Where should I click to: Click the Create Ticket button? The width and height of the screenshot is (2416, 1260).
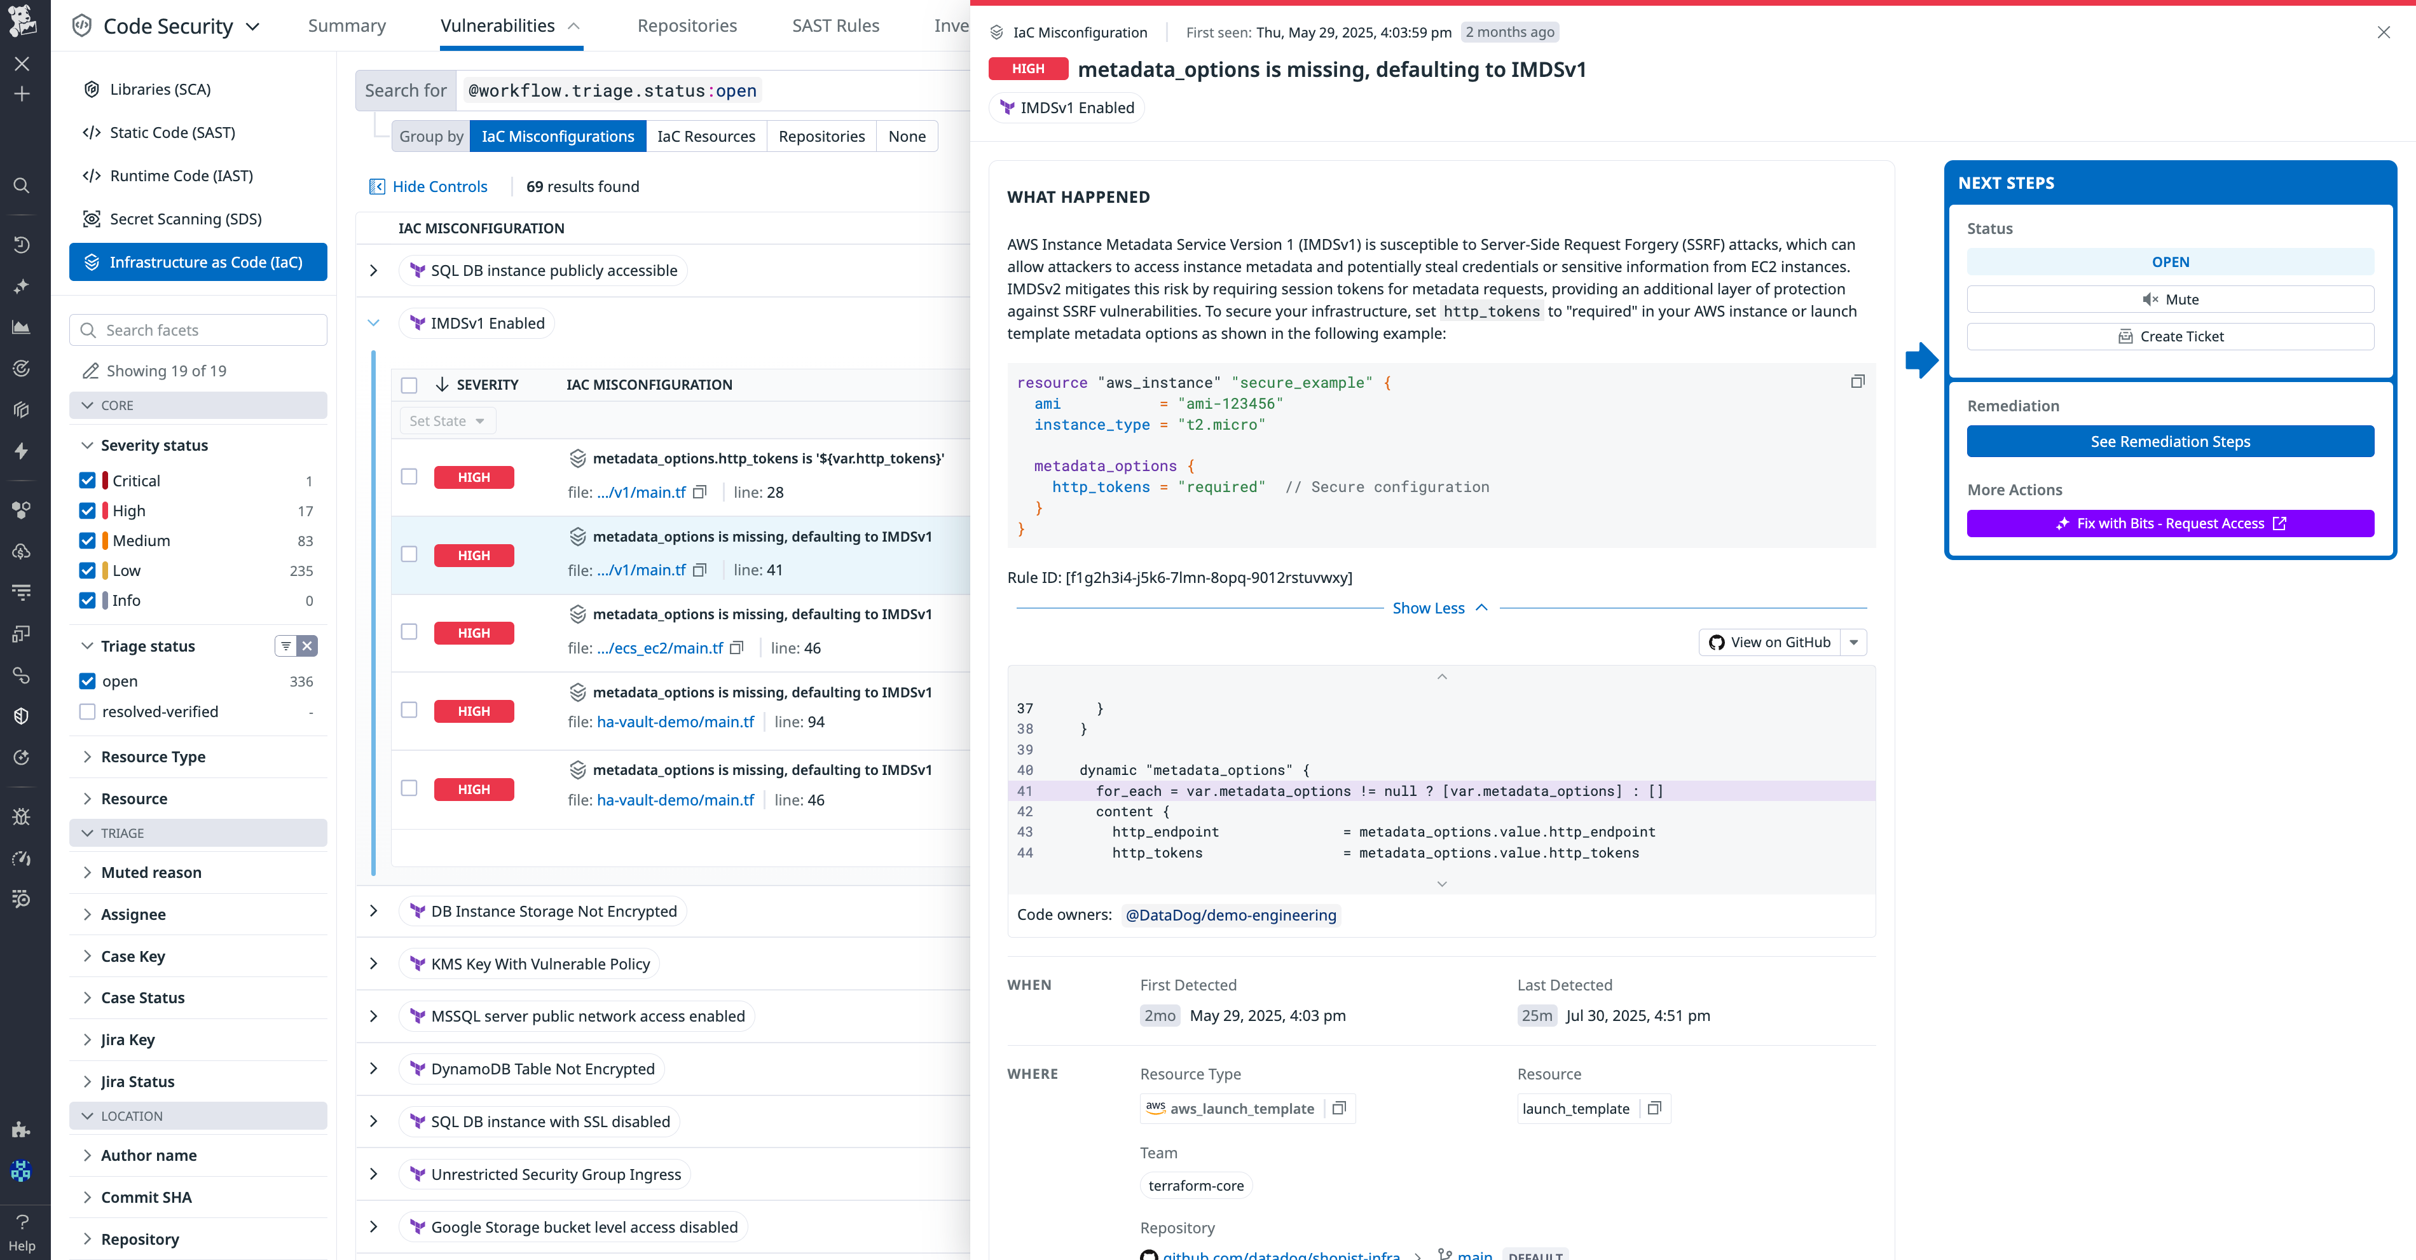click(2171, 336)
